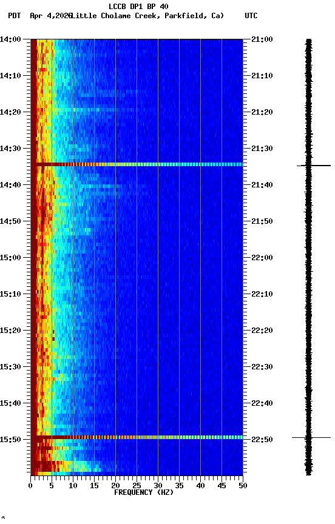Click the '30' frequency axis label
The width and height of the screenshot is (335, 524).
158,486
